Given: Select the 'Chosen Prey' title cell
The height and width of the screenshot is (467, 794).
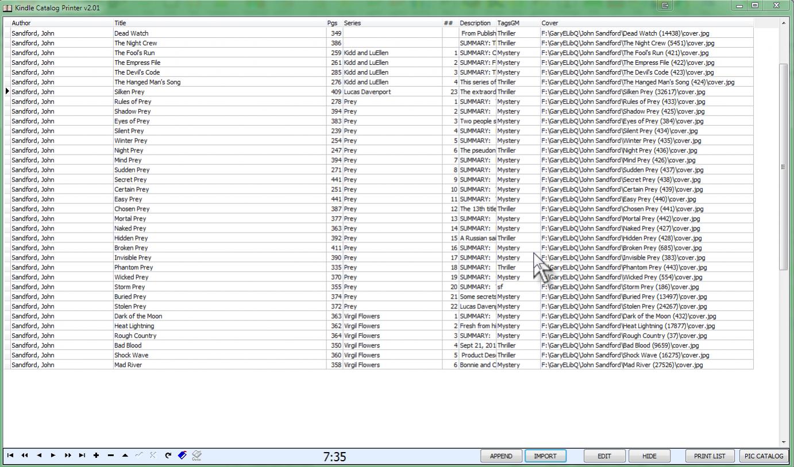Looking at the screenshot, I should coord(219,209).
